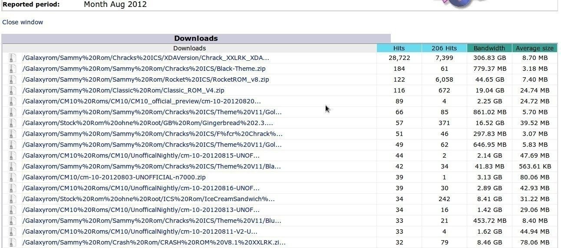Click the Hits column header
561x248 pixels.
click(399, 48)
